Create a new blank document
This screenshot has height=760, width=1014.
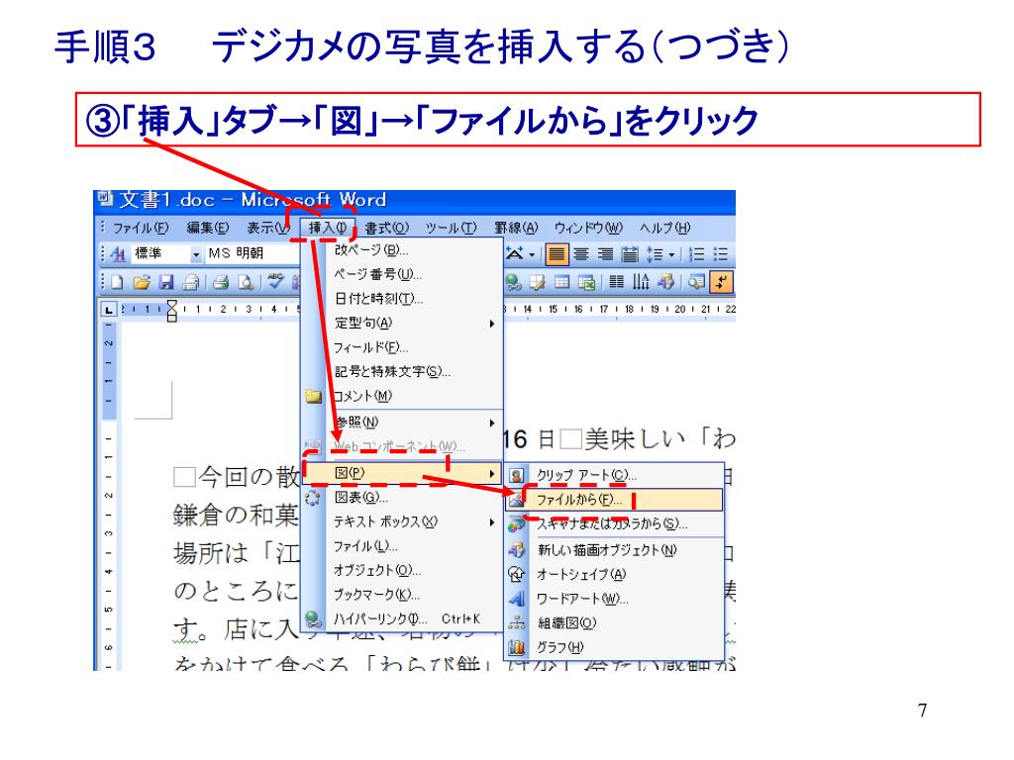coord(117,282)
